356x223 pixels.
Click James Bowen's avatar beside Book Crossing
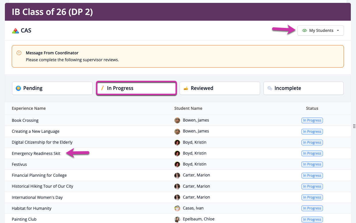(x=177, y=120)
